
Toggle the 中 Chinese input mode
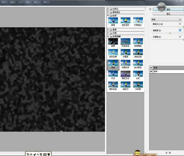[31, 154]
